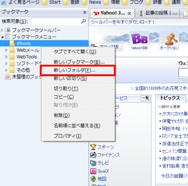Viewport: 188px width, 186px height.
Task: Switch to the 記事の投稿 tab
Action: pos(157,13)
